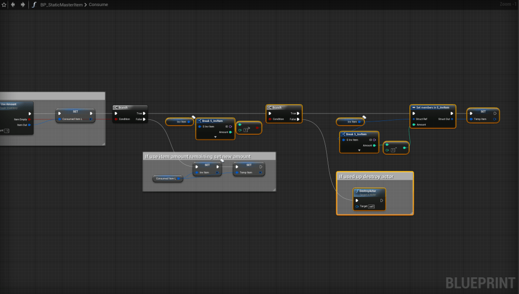The height and width of the screenshot is (294, 519).
Task: Navigate forward with the right arrow
Action: (x=22, y=5)
